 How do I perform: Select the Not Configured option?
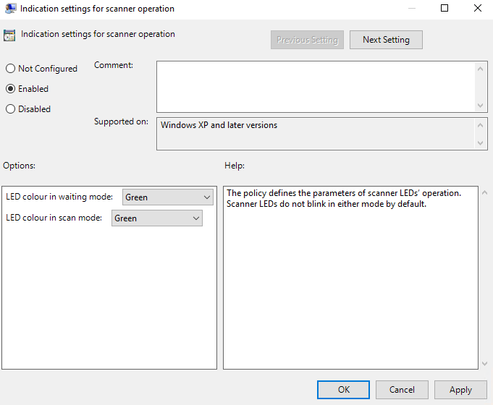pyautogui.click(x=10, y=69)
